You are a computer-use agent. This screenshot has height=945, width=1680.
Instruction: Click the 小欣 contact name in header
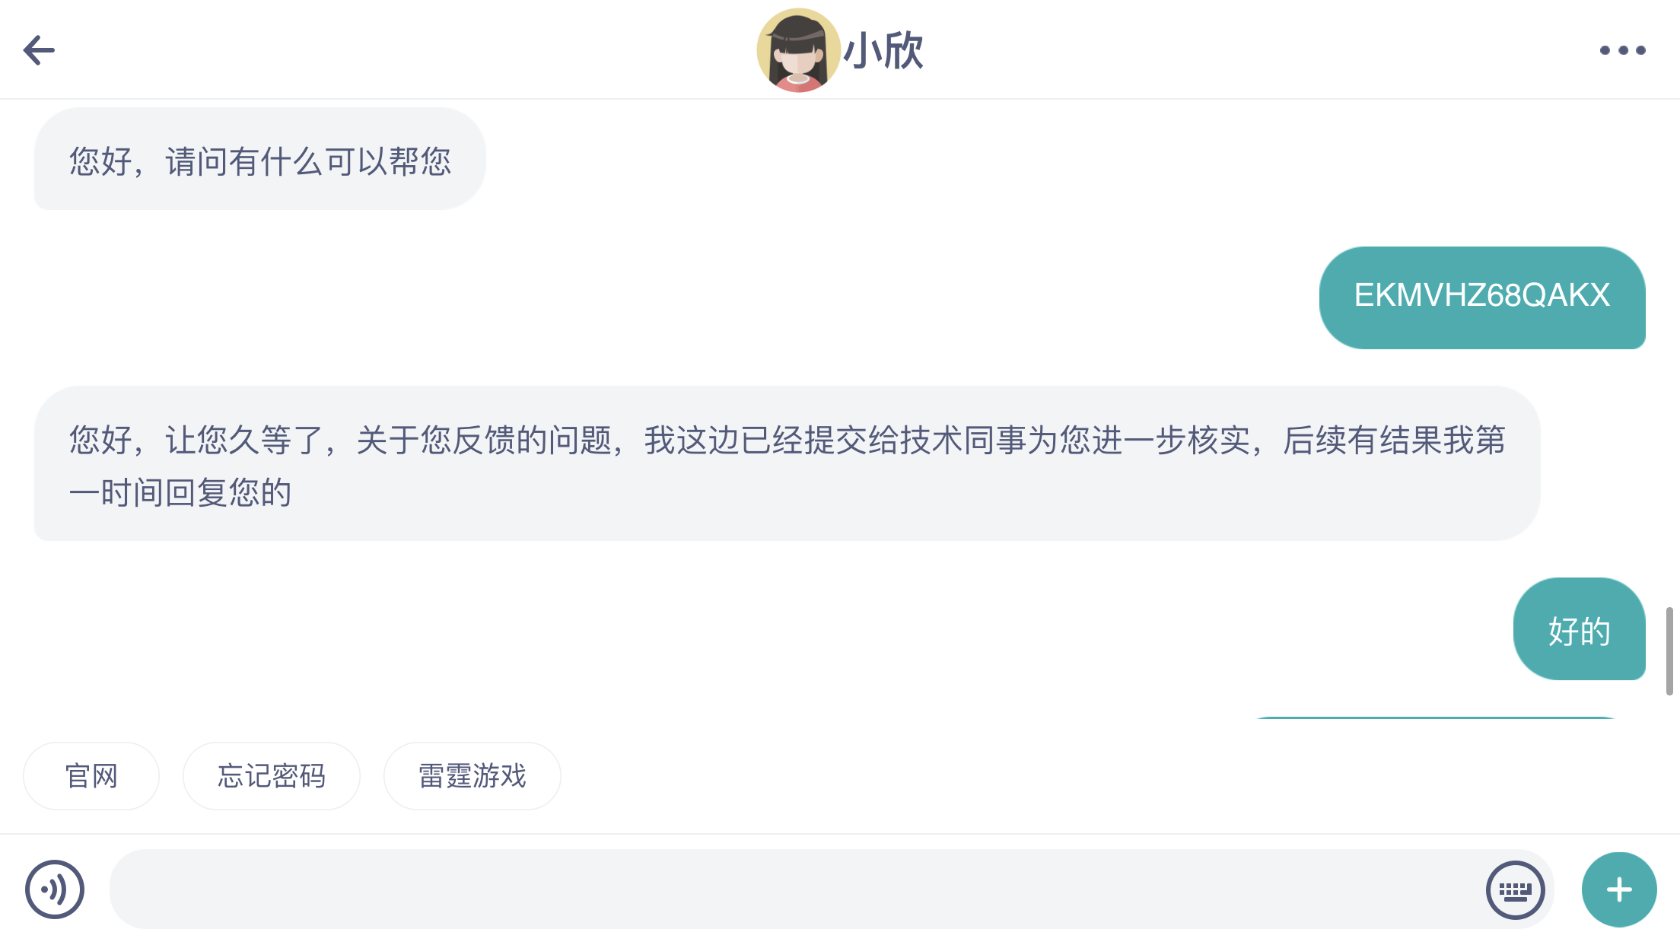884,51
